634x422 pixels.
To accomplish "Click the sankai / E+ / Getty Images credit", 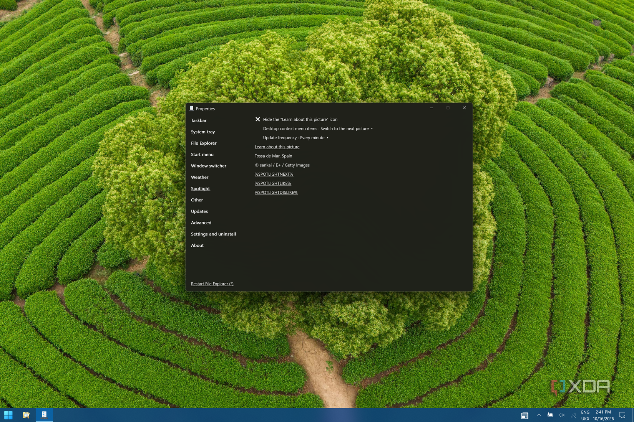I will [x=282, y=165].
